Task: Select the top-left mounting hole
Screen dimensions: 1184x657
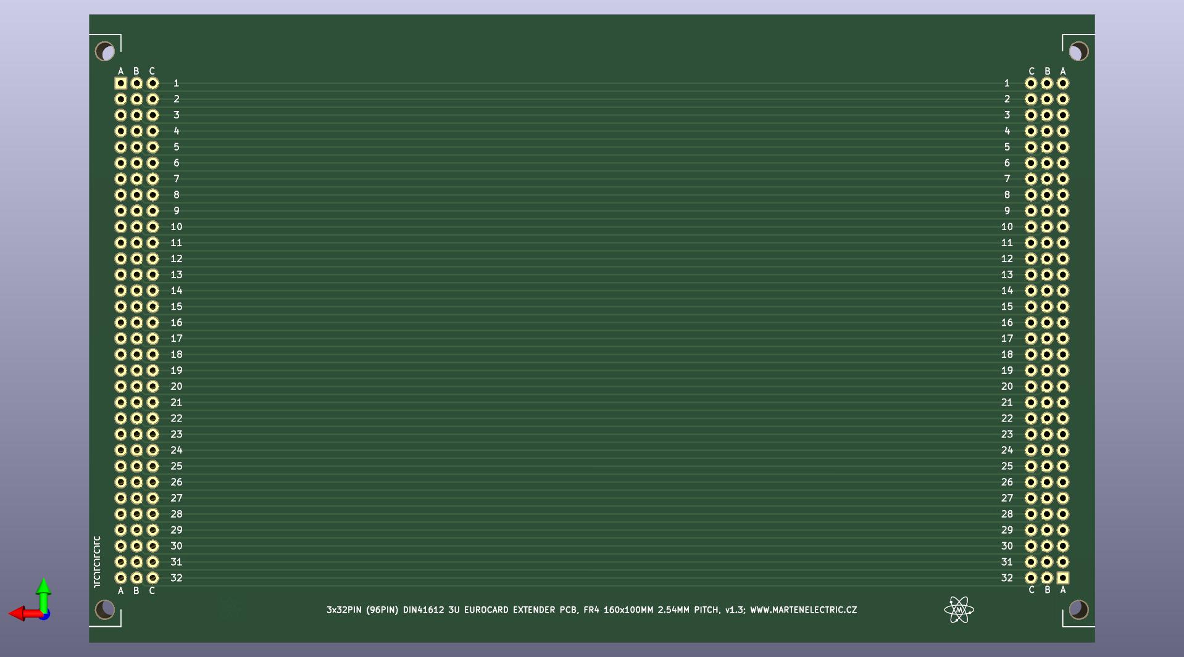Action: (x=105, y=51)
